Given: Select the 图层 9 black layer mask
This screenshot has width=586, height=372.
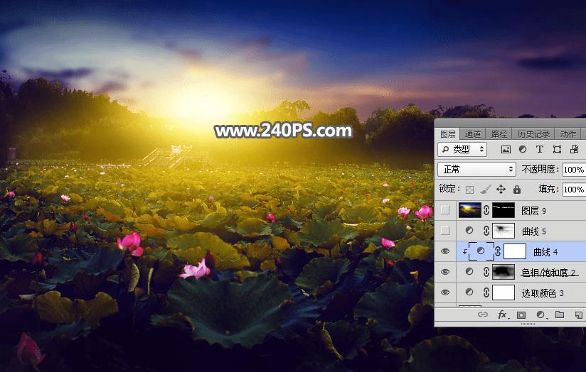Looking at the screenshot, I should coord(504,210).
